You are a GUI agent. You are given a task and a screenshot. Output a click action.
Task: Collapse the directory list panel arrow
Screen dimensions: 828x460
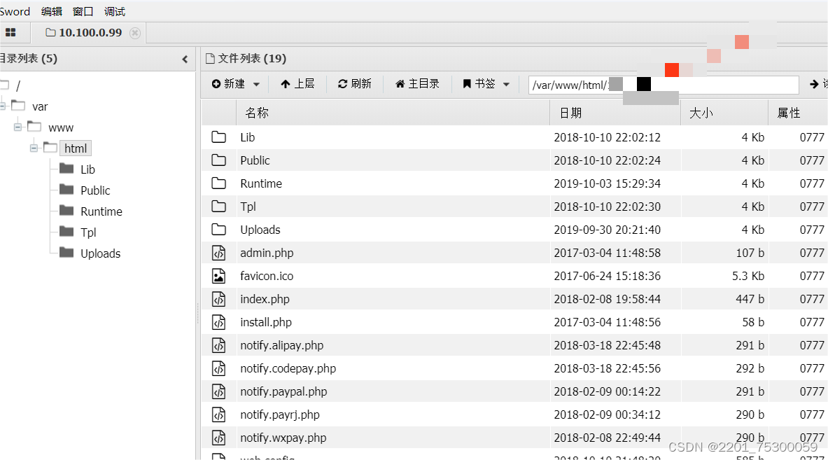(x=185, y=59)
